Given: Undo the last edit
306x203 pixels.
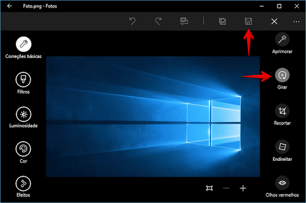Looking at the screenshot, I should point(133,21).
